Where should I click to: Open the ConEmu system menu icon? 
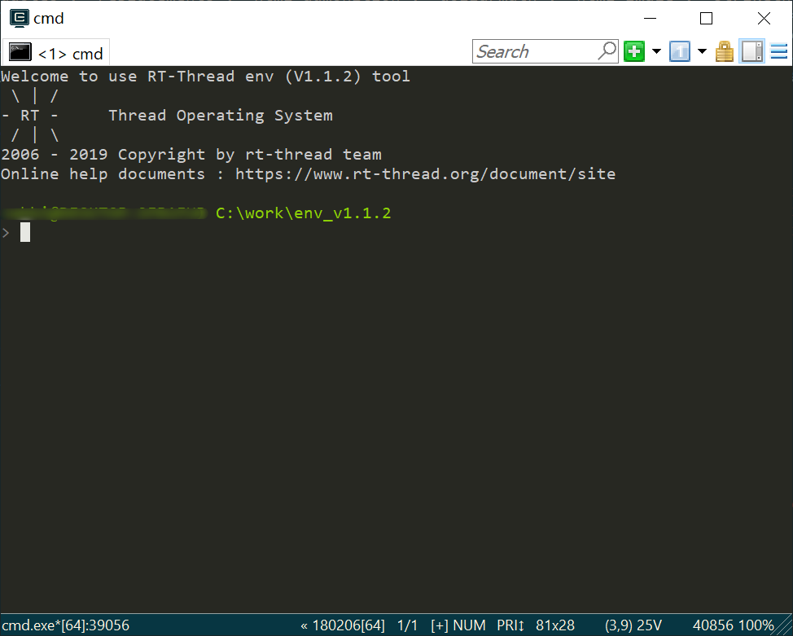(x=20, y=18)
